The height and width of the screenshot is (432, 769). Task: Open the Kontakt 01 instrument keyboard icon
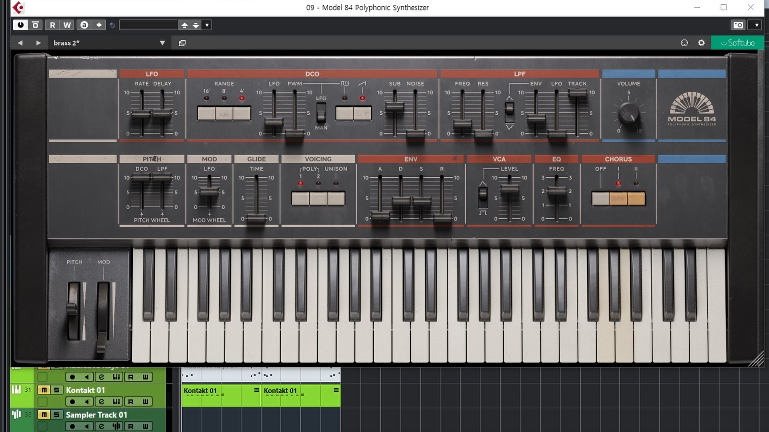tap(116, 402)
